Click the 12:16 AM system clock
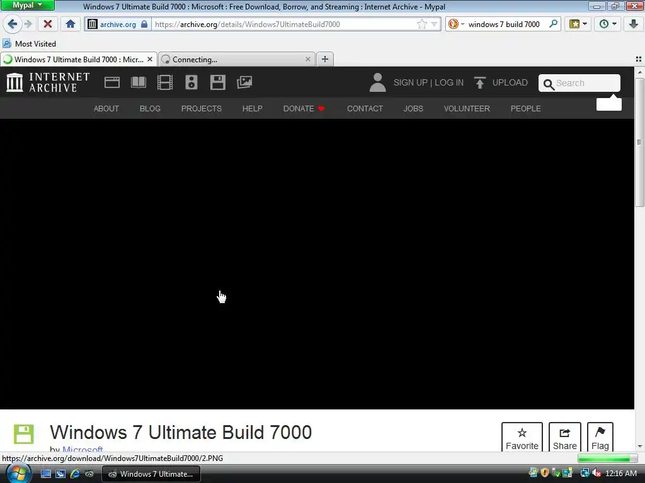 (x=620, y=474)
